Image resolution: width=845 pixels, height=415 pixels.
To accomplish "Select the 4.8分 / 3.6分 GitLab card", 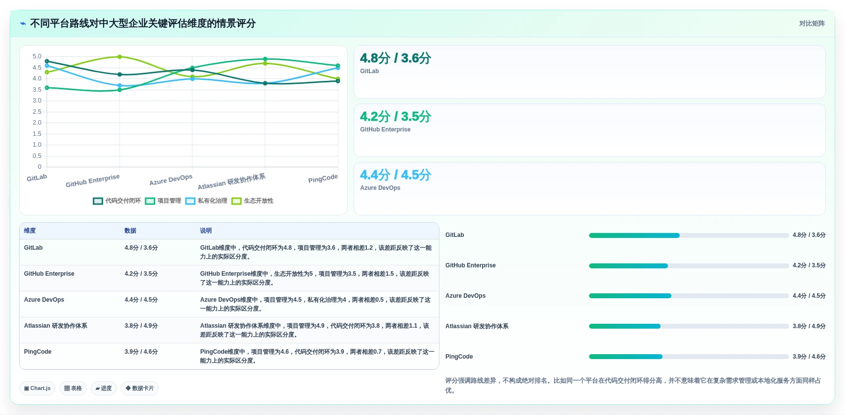I will point(589,72).
